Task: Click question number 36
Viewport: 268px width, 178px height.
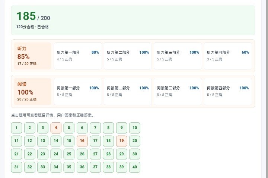Action: [82, 167]
